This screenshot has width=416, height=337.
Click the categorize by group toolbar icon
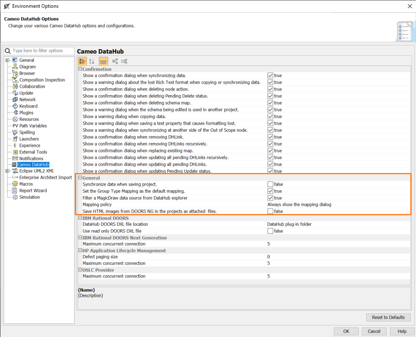(x=83, y=61)
